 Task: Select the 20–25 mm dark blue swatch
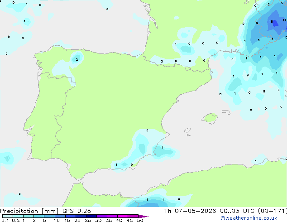click(81, 216)
